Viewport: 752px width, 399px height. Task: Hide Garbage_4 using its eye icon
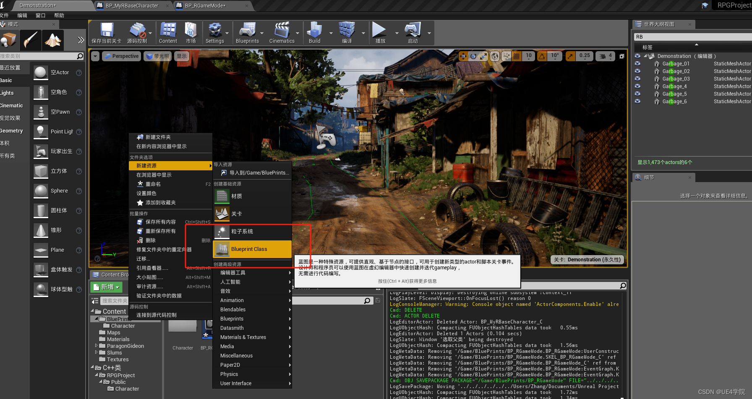(x=637, y=86)
